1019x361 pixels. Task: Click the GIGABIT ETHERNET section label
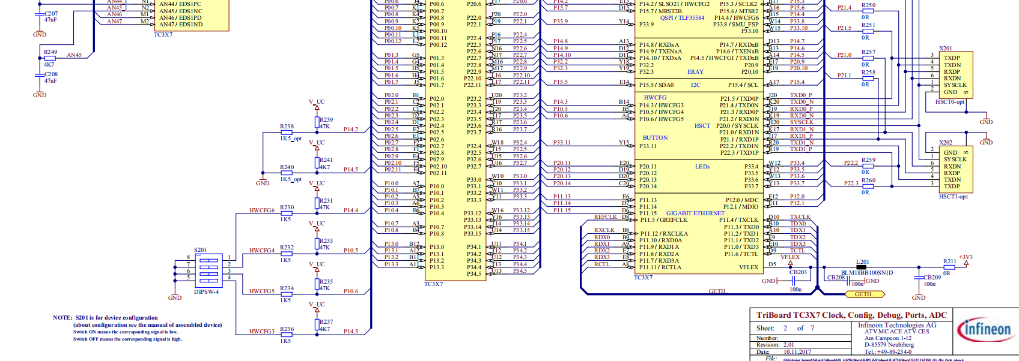695,213
